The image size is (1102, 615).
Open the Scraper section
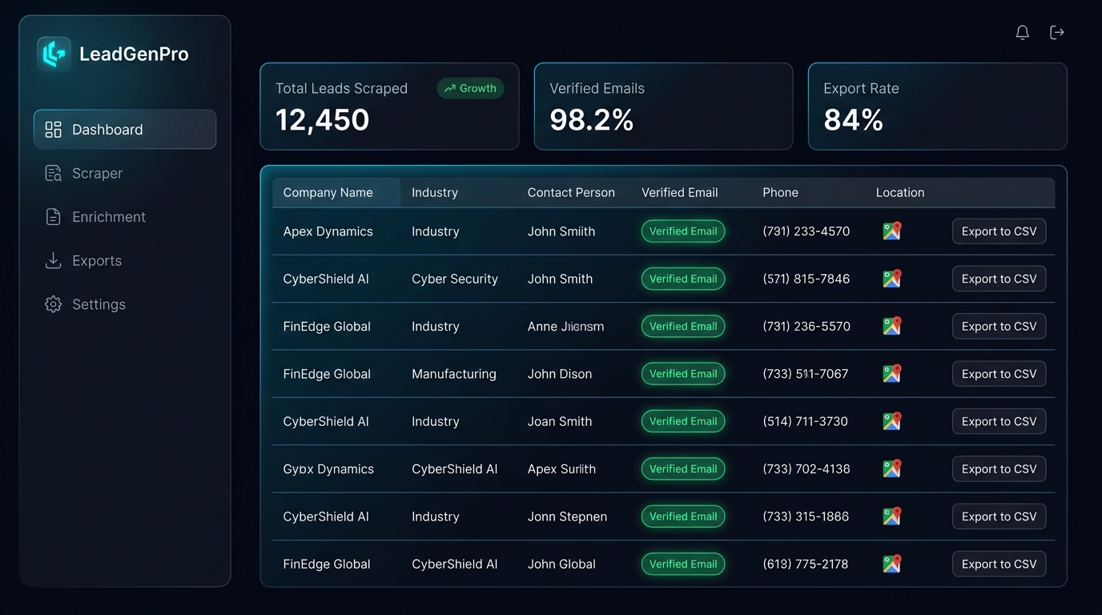(125, 173)
